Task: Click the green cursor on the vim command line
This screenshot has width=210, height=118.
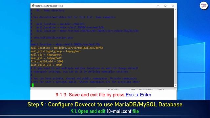Action: click(x=33, y=85)
